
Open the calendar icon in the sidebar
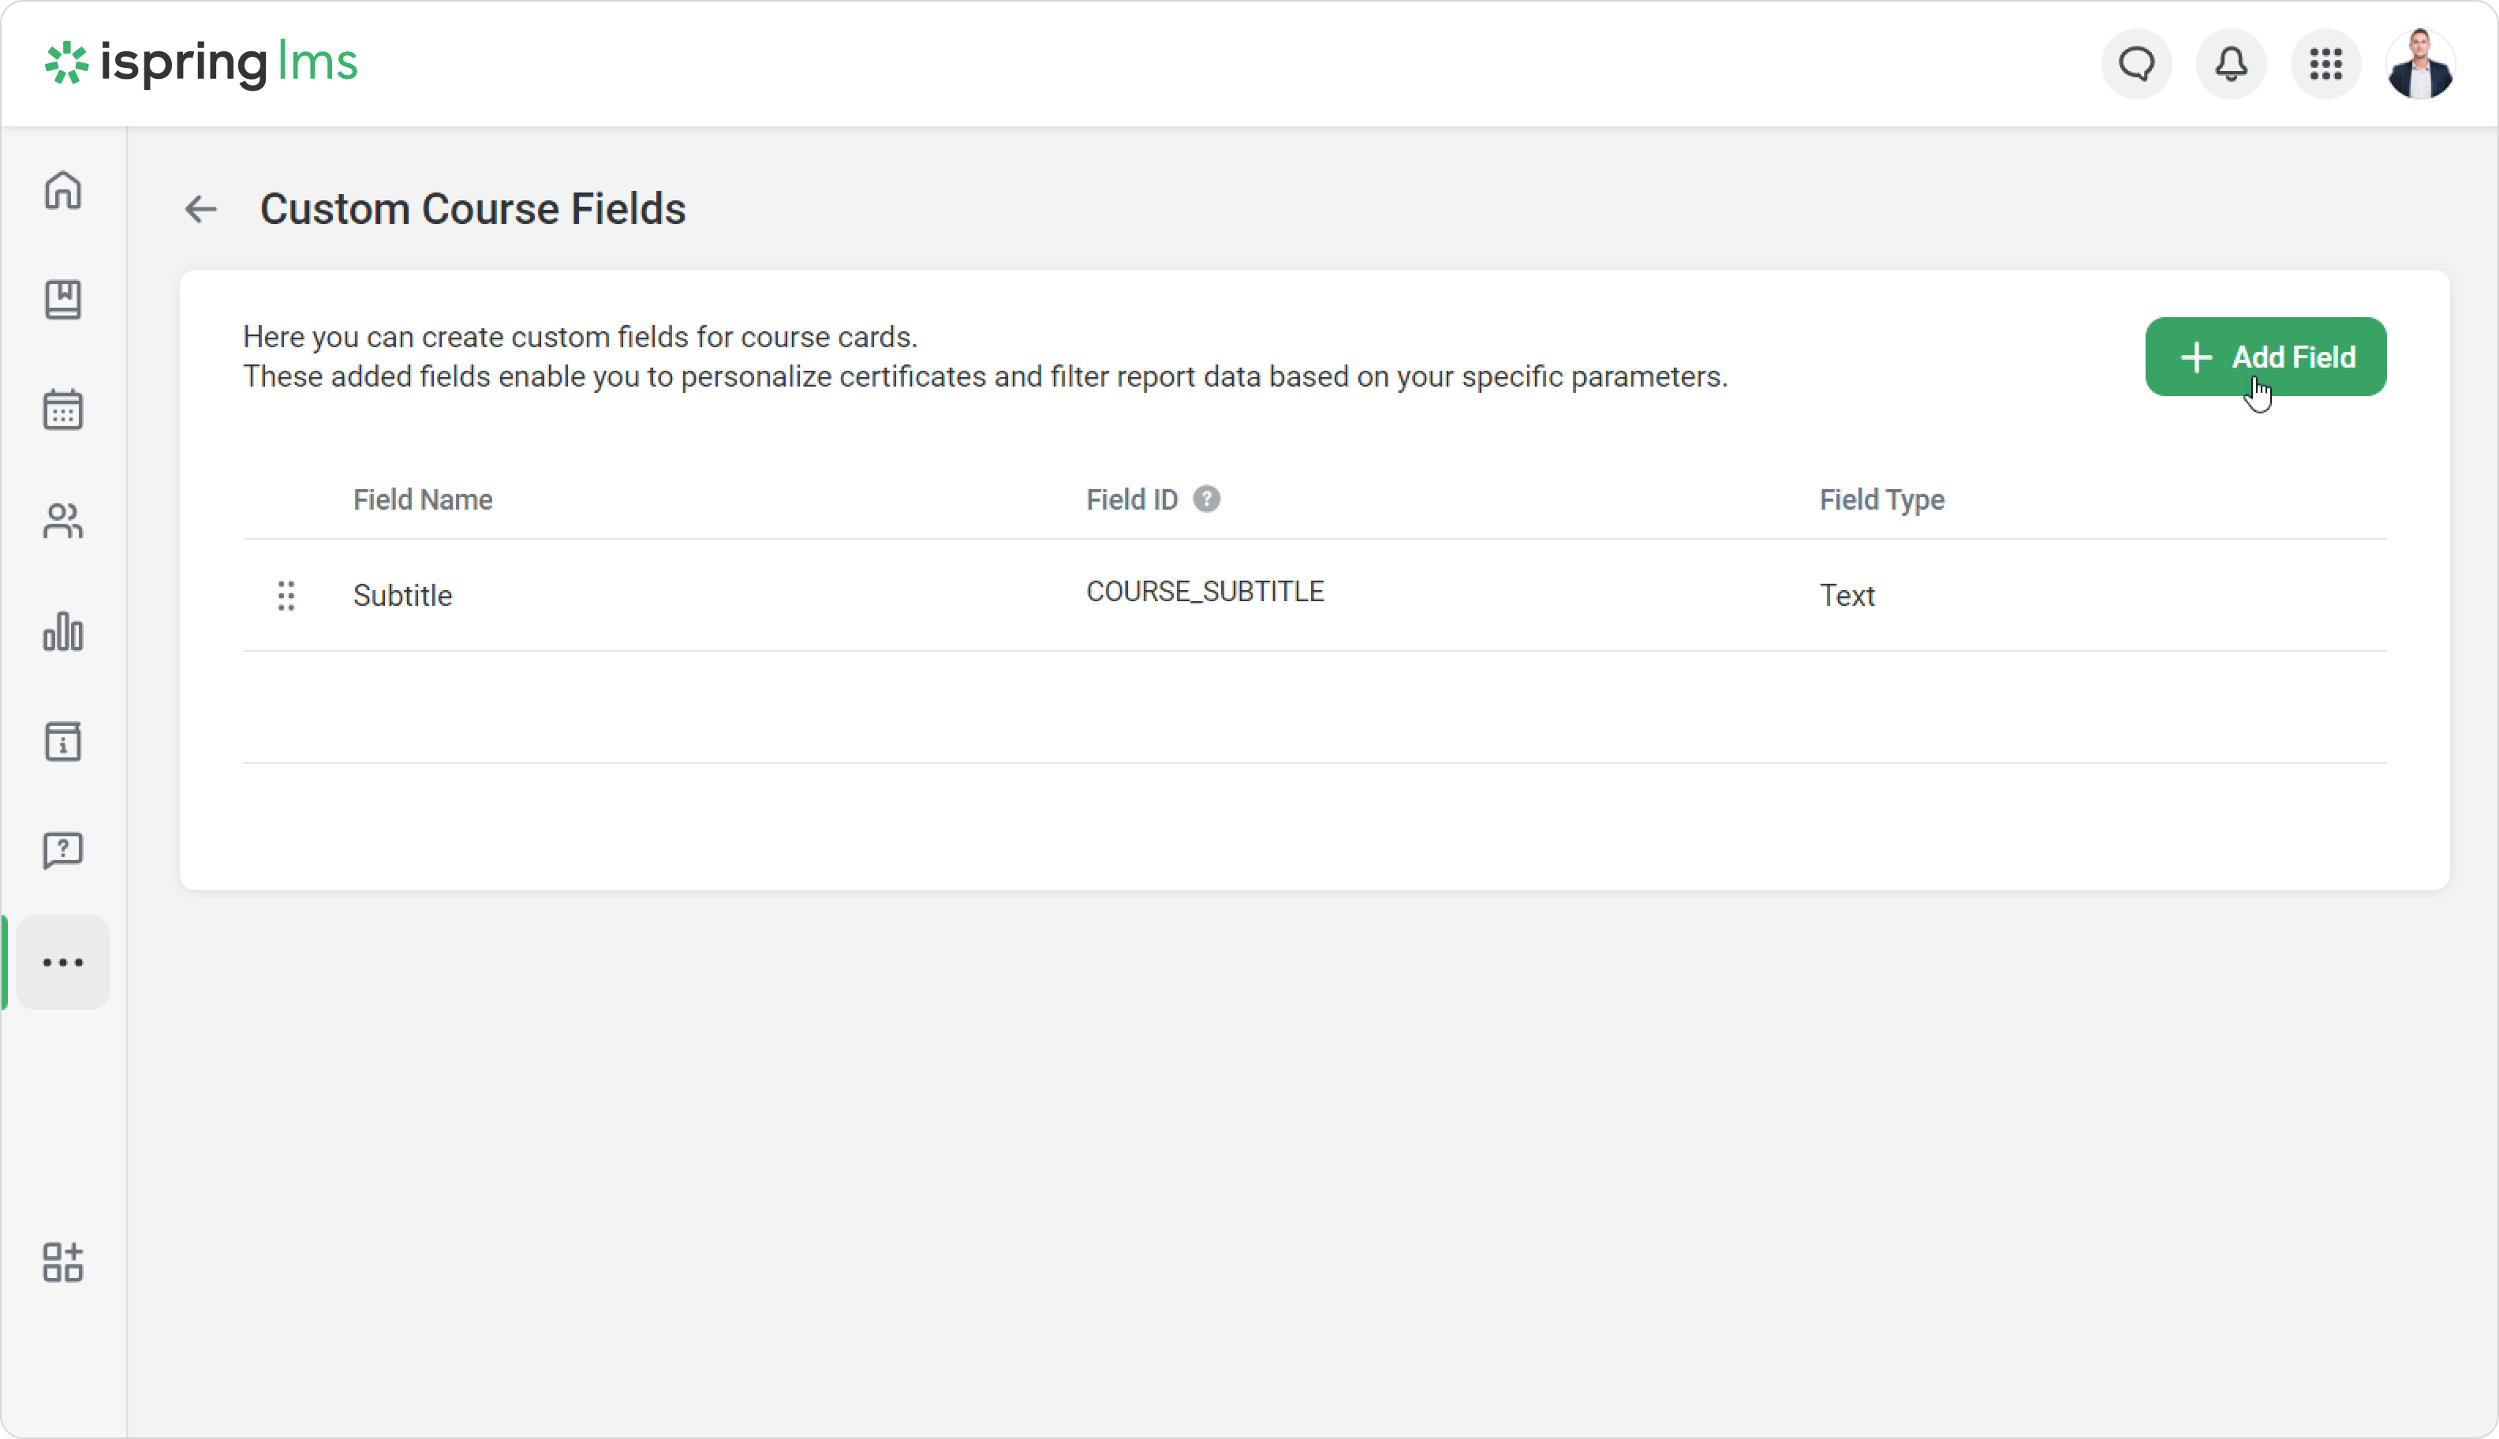pos(62,409)
